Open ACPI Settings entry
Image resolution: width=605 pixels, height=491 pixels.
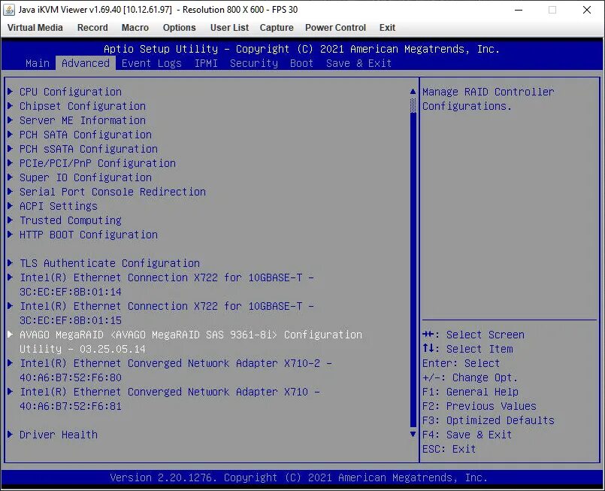59,206
